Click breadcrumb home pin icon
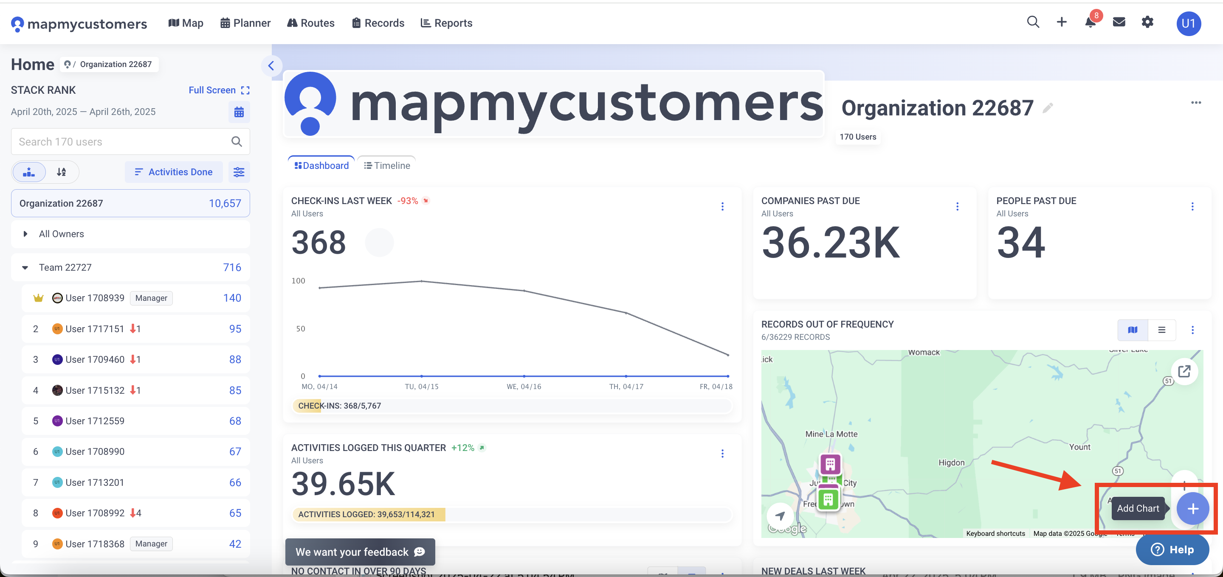The image size is (1223, 577). click(68, 64)
